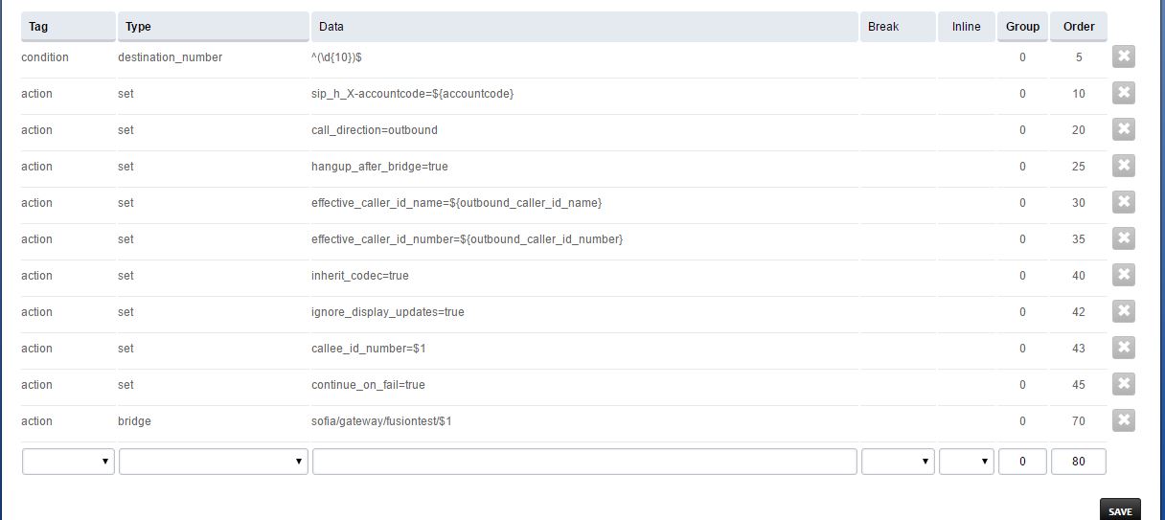Select ignore_display_updates=true data text
This screenshot has width=1165, height=520.
(388, 312)
